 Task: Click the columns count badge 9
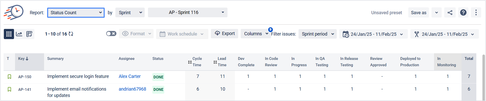click(271, 29)
